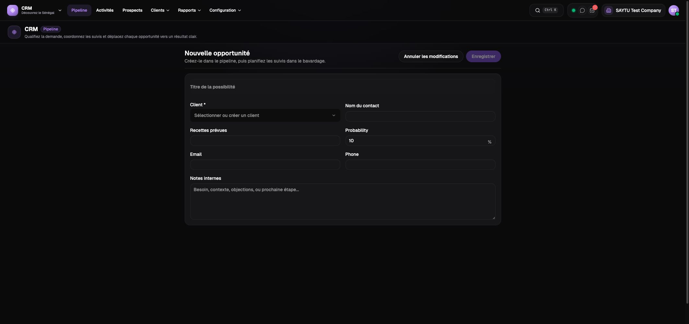Click the Enregistrer button
Screen dimensions: 689x324
click(483, 56)
